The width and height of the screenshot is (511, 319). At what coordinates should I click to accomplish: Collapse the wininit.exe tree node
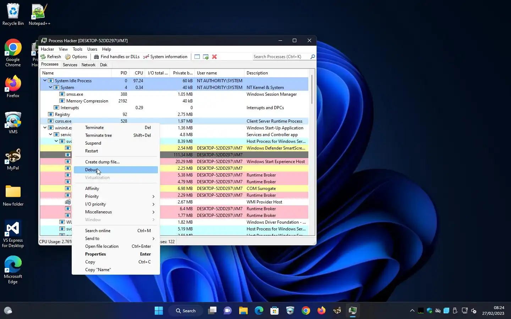45,128
